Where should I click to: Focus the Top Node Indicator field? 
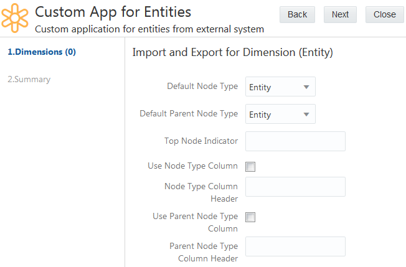pyautogui.click(x=295, y=141)
